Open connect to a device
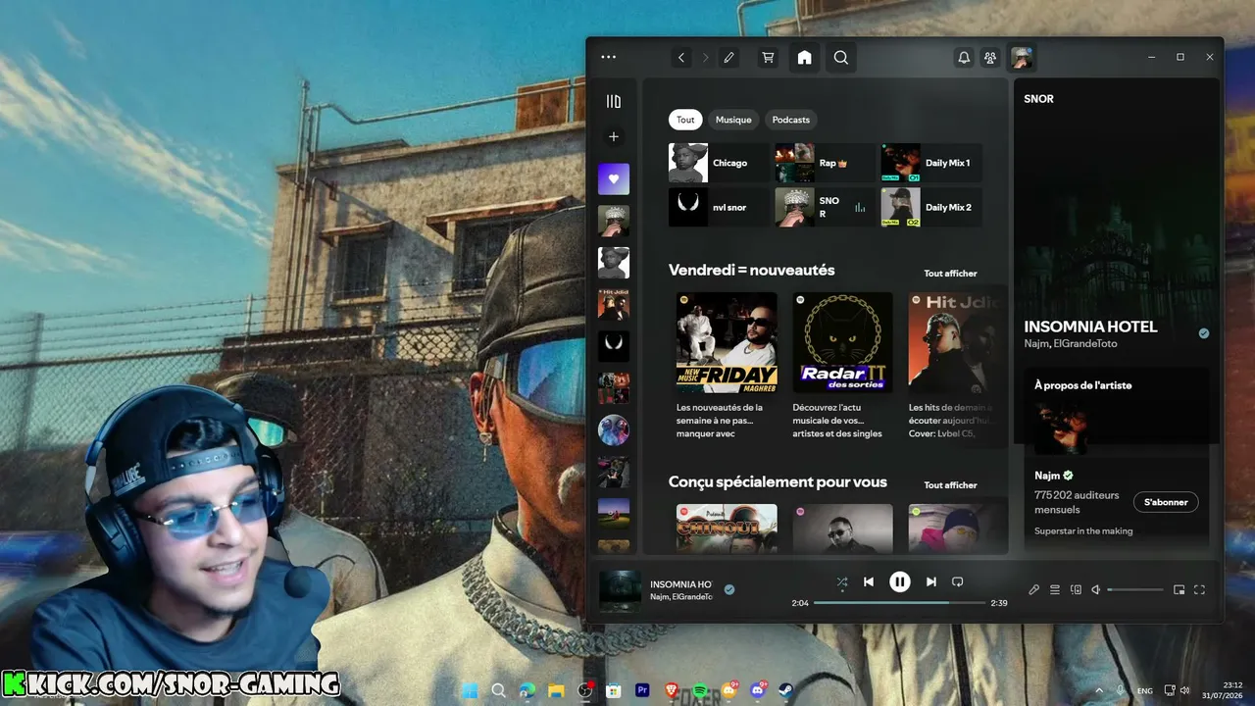This screenshot has width=1255, height=706. coord(1076,589)
